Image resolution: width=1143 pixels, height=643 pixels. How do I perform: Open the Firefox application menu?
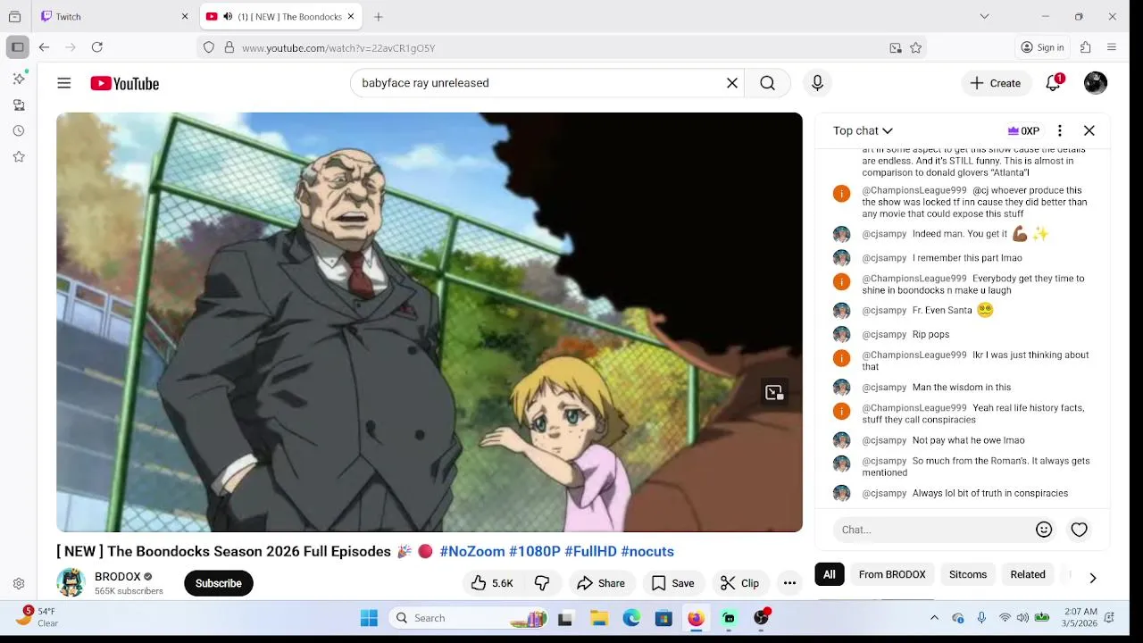[1112, 47]
